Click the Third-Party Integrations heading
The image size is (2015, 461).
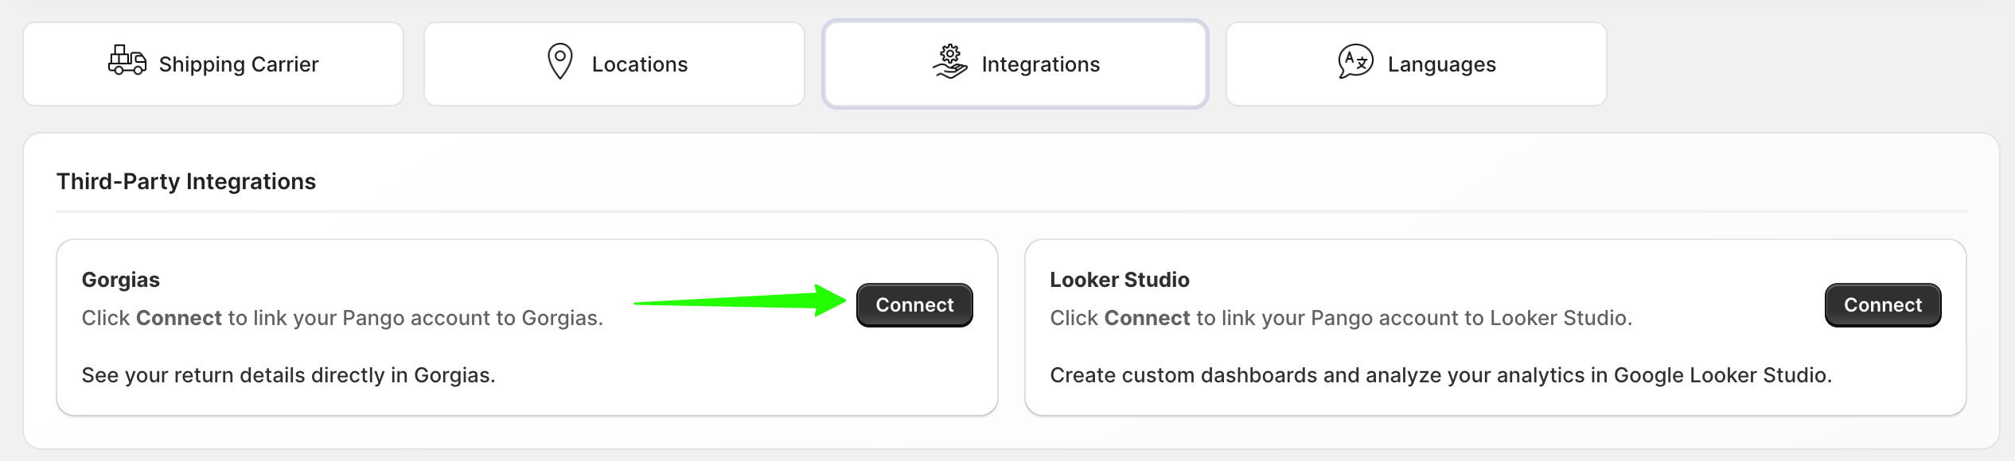point(186,182)
